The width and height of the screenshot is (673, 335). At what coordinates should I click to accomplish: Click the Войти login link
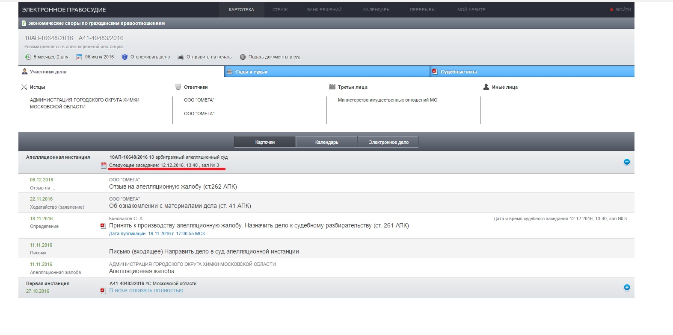click(x=623, y=9)
